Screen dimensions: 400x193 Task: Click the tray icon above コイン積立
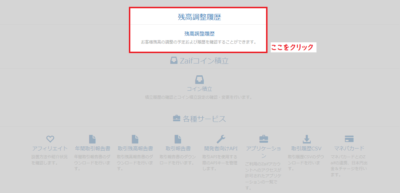(x=199, y=79)
